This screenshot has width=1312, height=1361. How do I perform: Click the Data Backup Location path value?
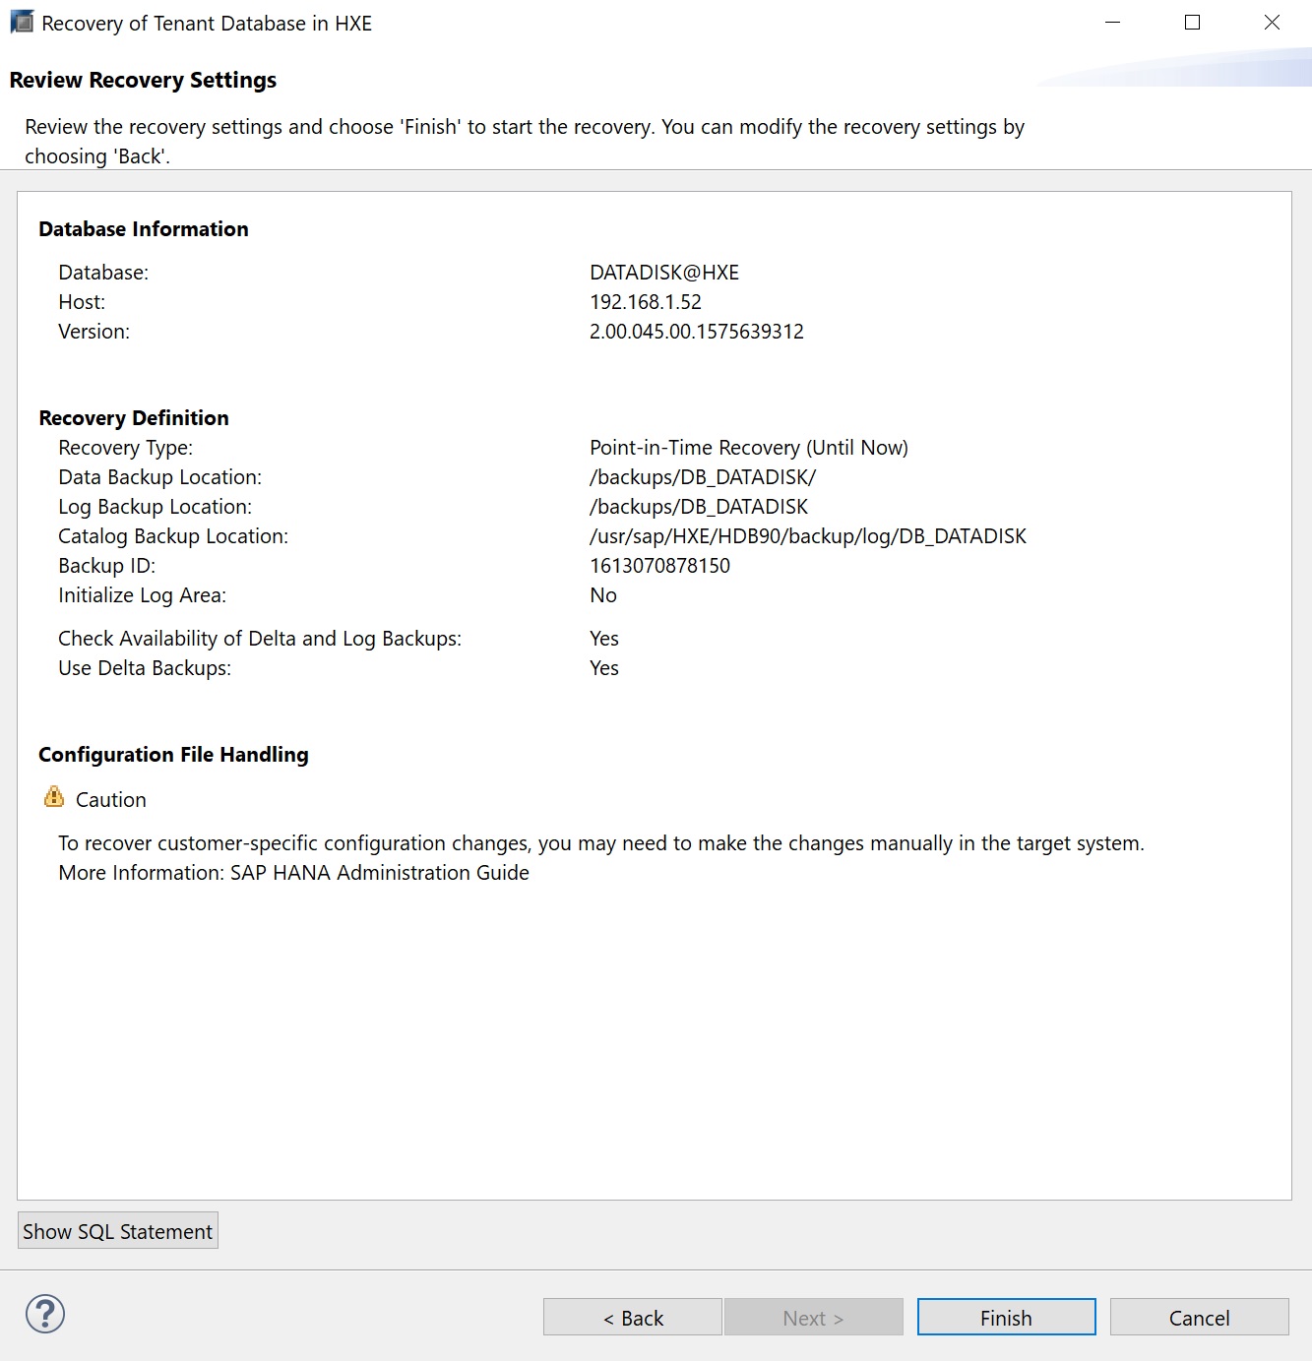pos(703,477)
